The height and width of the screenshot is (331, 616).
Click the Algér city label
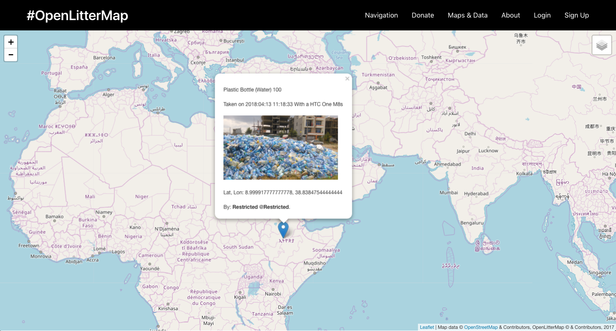[x=108, y=95]
